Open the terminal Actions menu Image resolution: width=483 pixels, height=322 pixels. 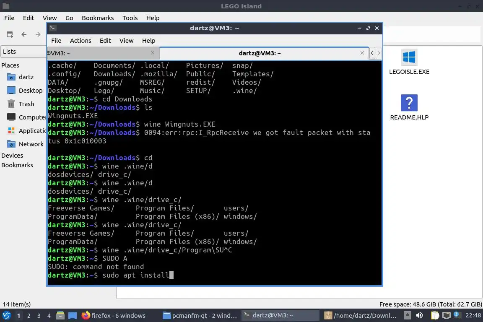pos(80,41)
